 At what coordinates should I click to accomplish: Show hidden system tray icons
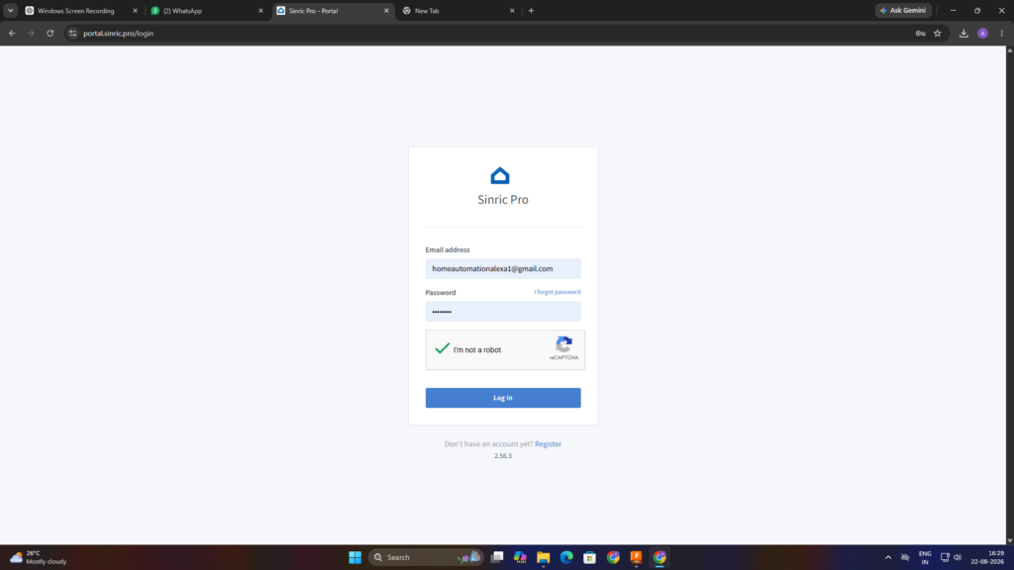pos(888,557)
